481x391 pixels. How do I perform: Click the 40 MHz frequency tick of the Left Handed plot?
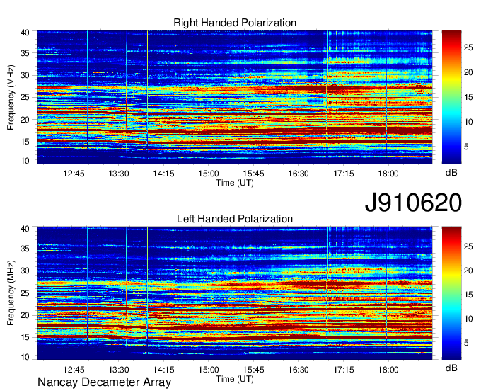tap(25, 229)
